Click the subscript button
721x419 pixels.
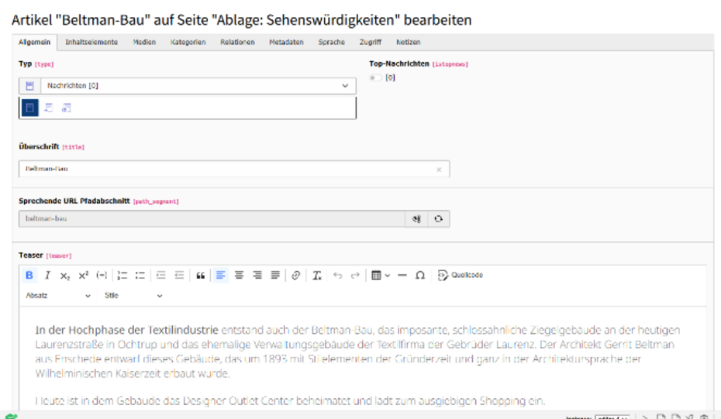(65, 275)
